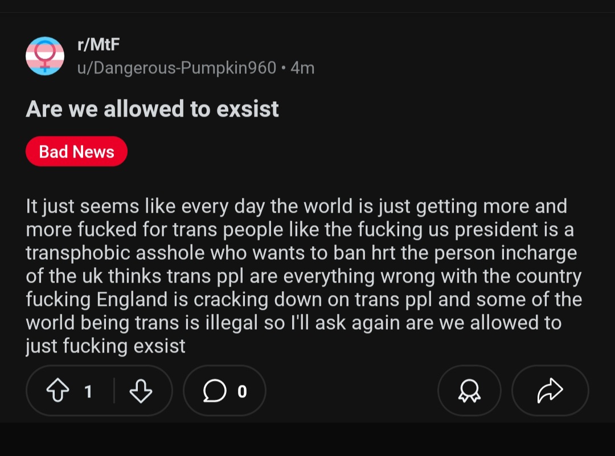
Task: Click the divider between upvote and downvote
Action: [114, 391]
